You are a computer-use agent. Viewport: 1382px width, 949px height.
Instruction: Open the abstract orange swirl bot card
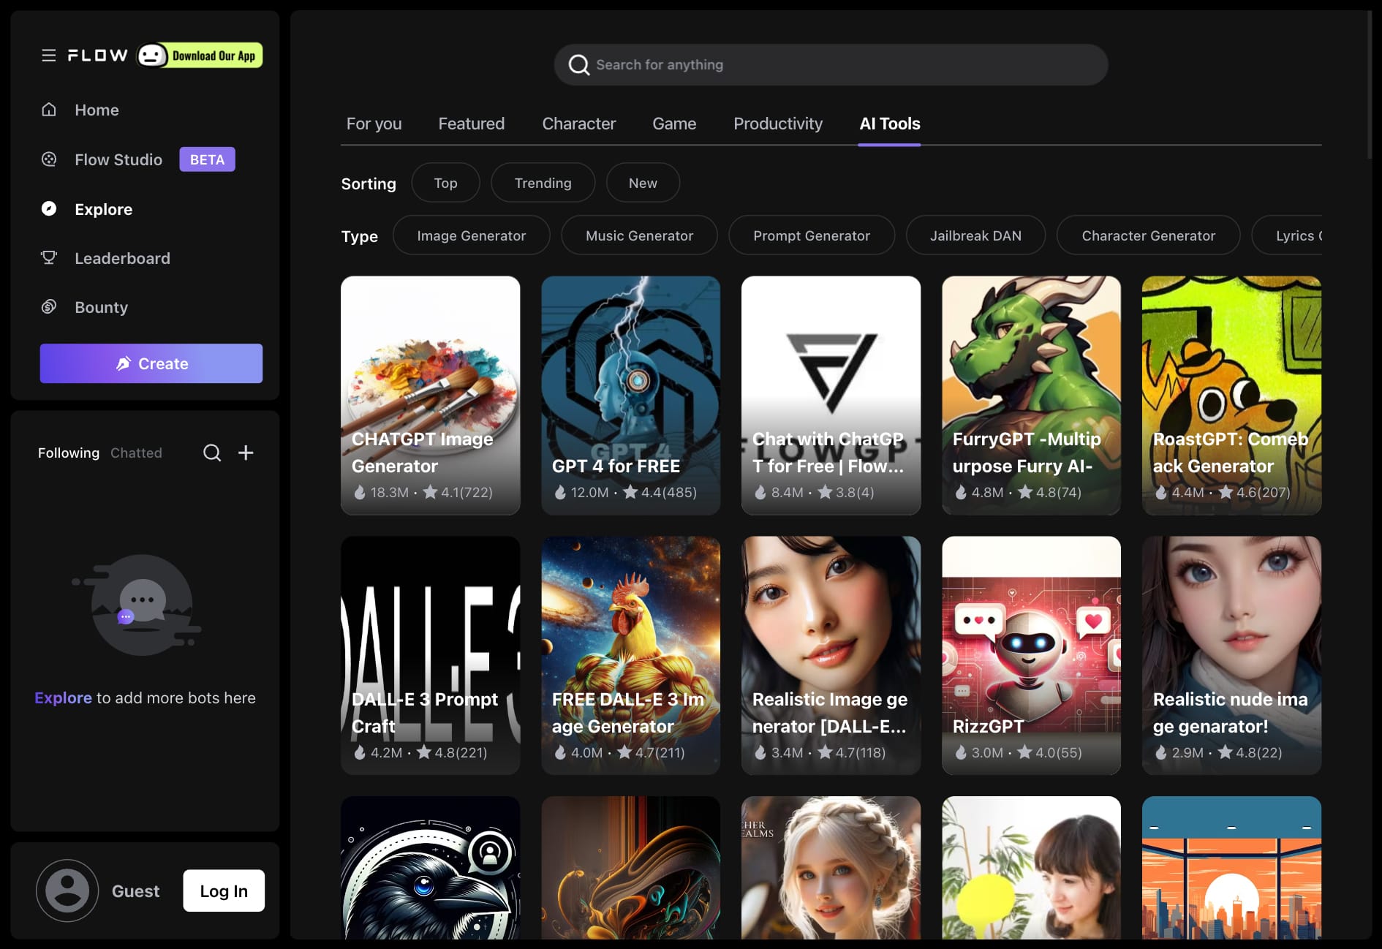[631, 868]
